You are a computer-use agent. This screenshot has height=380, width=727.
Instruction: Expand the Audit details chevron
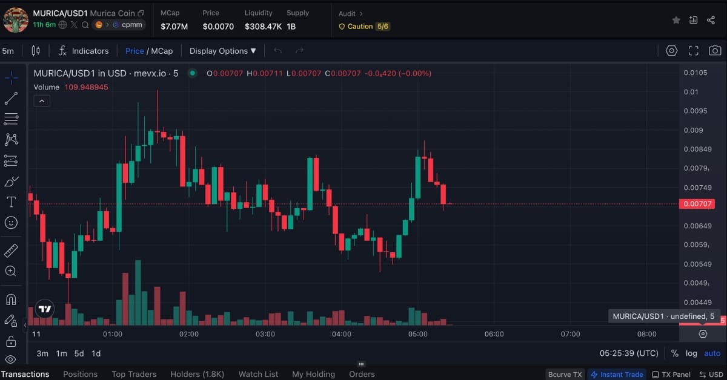point(361,13)
